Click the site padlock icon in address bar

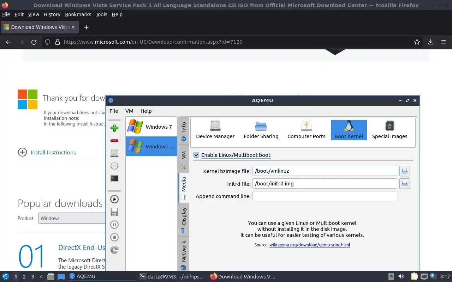(x=57, y=42)
